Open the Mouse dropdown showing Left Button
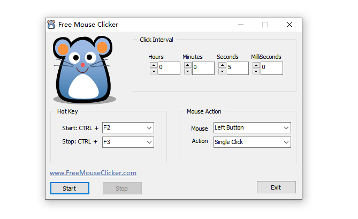This screenshot has height=219, width=358. tap(252, 127)
